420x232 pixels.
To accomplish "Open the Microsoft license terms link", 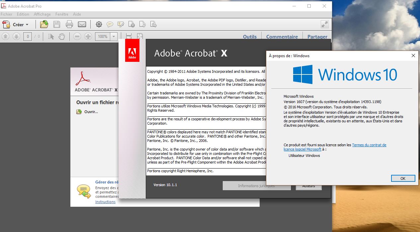I will (x=335, y=147).
